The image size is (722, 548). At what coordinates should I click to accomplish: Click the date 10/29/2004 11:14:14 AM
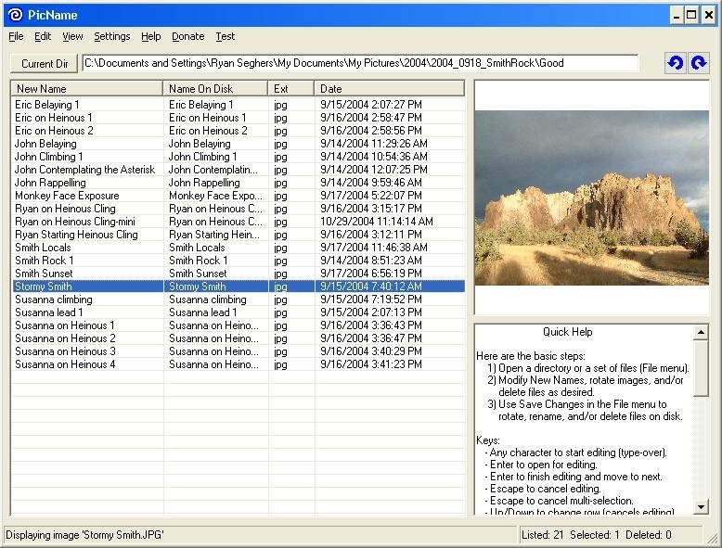[x=377, y=222]
